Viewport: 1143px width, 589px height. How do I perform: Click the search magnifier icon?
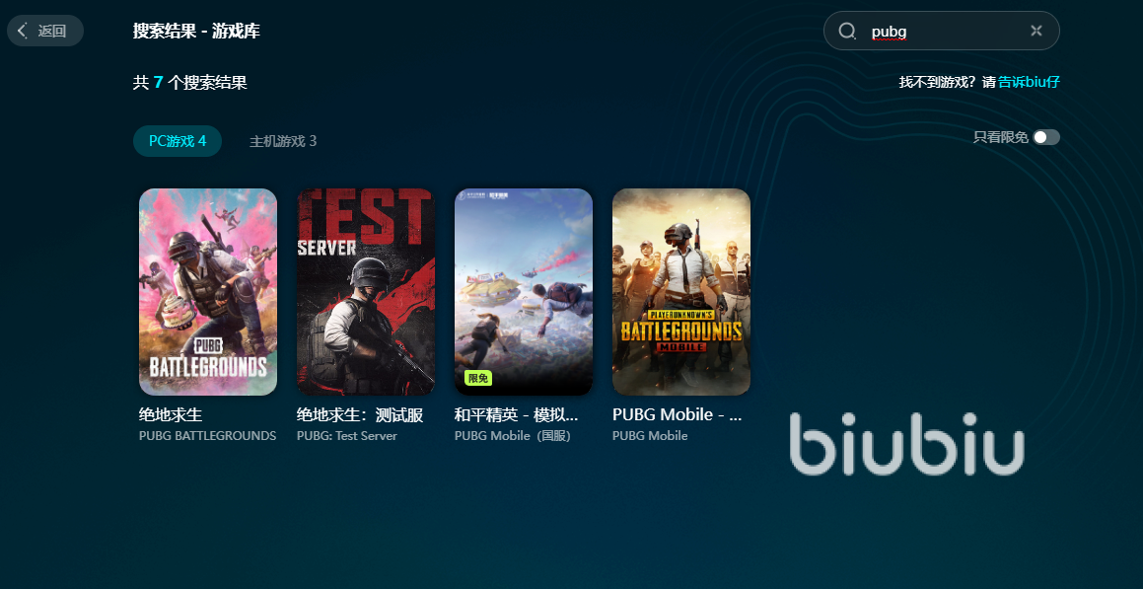point(847,31)
